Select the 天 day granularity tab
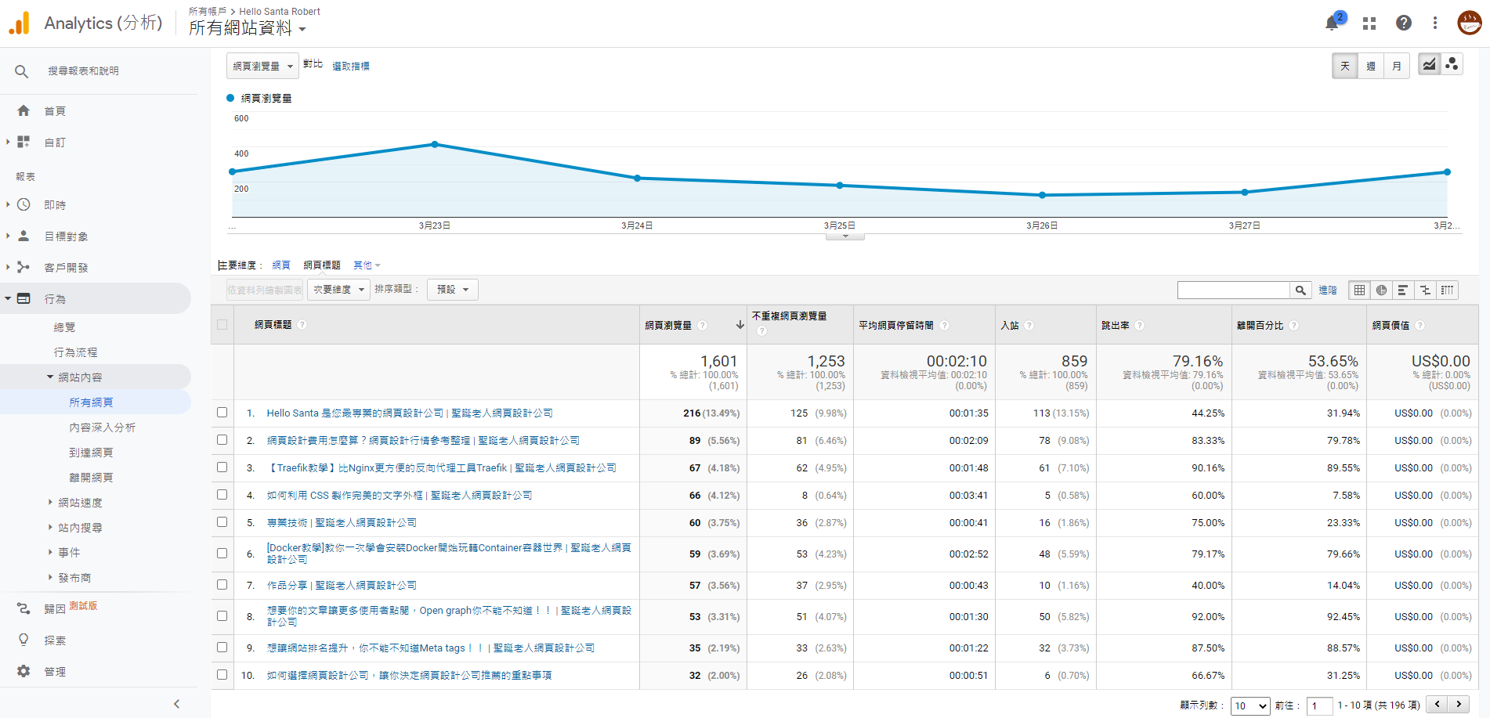Screen dimensions: 1490x718 click(x=1345, y=67)
